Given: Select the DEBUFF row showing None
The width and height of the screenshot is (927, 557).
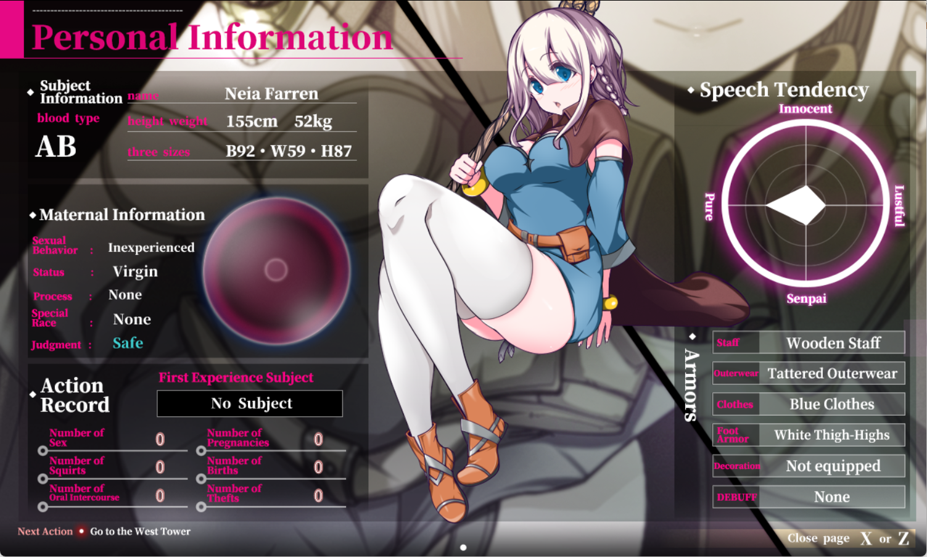Looking at the screenshot, I should point(809,497).
